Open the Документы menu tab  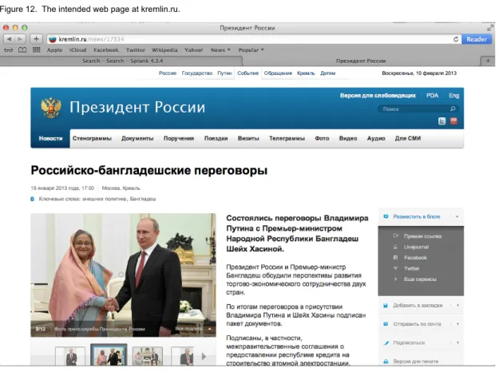[137, 138]
